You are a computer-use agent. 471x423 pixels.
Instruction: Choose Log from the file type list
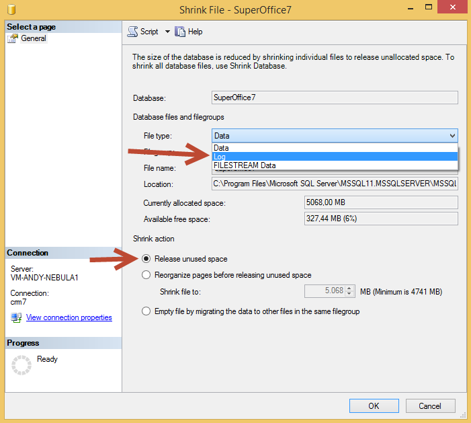(x=335, y=156)
